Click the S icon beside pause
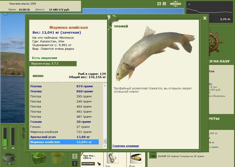 pos(164,4)
